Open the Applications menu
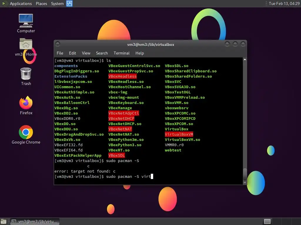 (21, 4)
